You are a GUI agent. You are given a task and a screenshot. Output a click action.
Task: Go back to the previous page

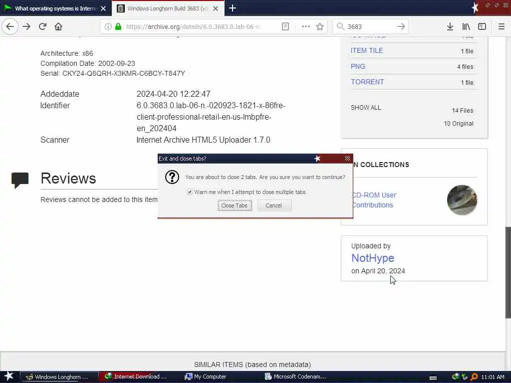(10, 26)
